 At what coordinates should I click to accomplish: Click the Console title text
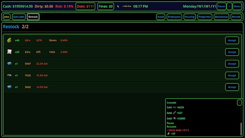(171, 103)
